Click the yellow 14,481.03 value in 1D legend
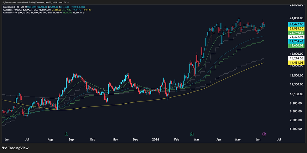This screenshot has height=153, width=307. tap(87, 10)
